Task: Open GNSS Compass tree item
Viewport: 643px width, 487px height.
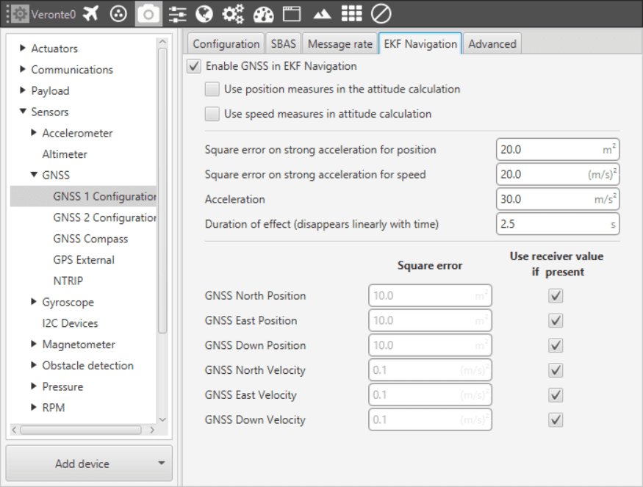Action: coord(90,239)
